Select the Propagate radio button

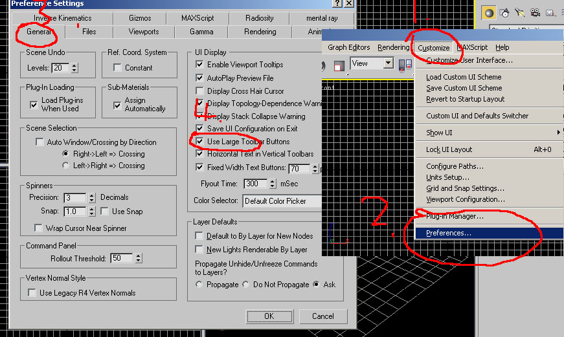tap(199, 284)
